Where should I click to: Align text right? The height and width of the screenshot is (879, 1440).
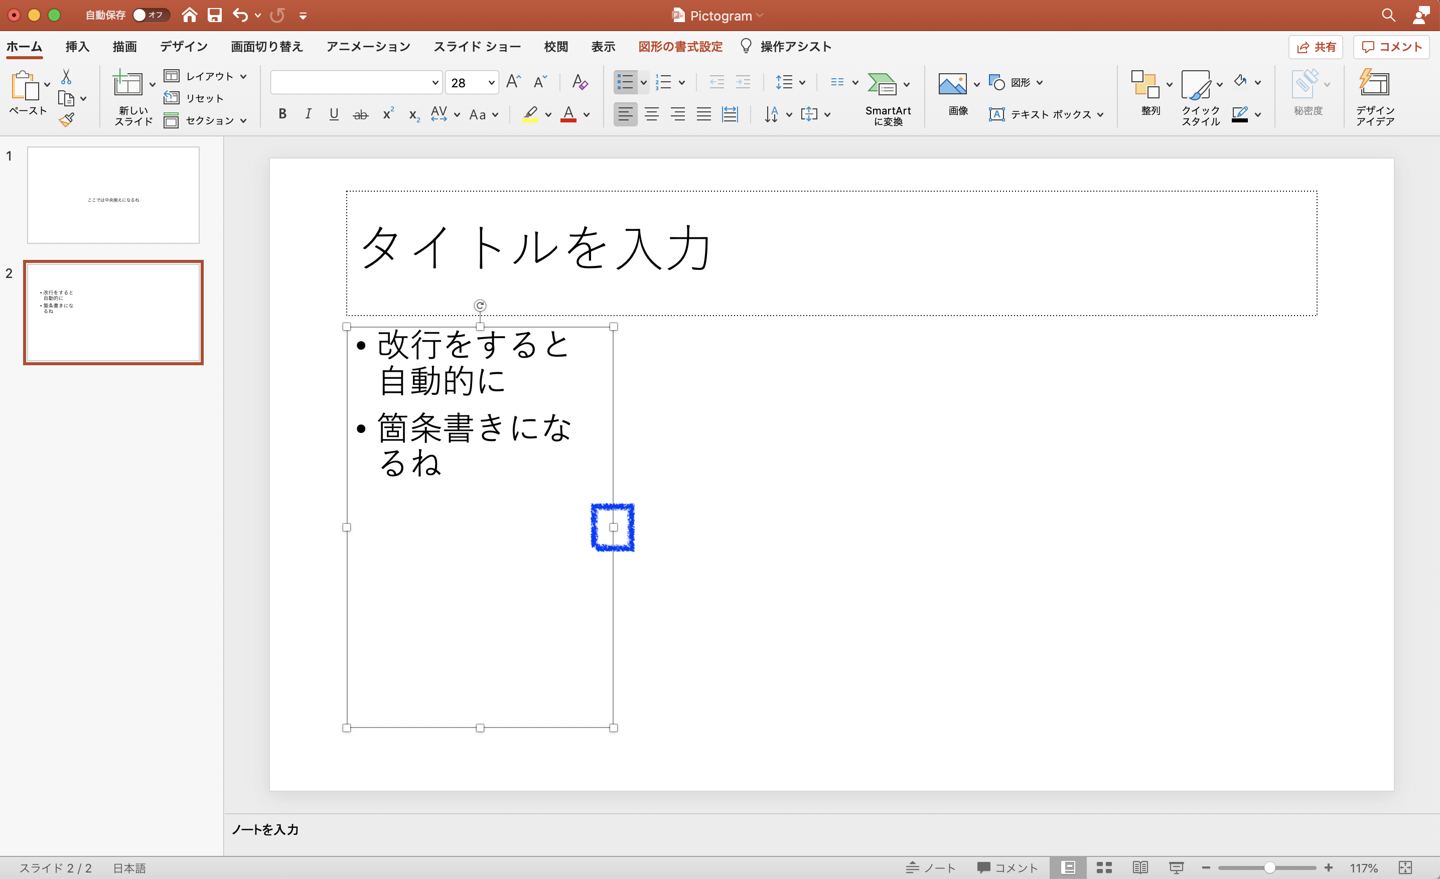tap(678, 114)
